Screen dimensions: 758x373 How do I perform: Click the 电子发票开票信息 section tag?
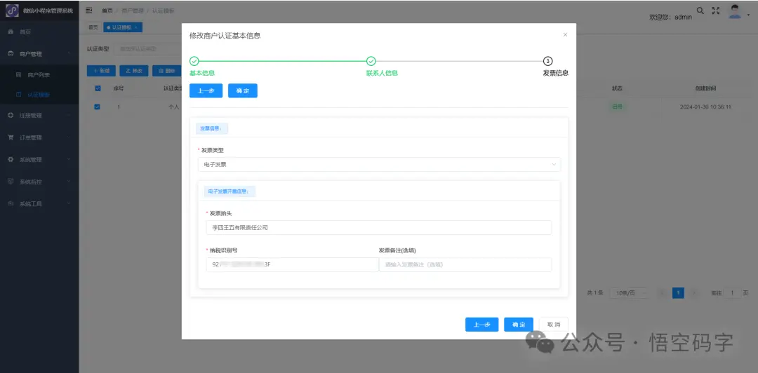pyautogui.click(x=230, y=191)
